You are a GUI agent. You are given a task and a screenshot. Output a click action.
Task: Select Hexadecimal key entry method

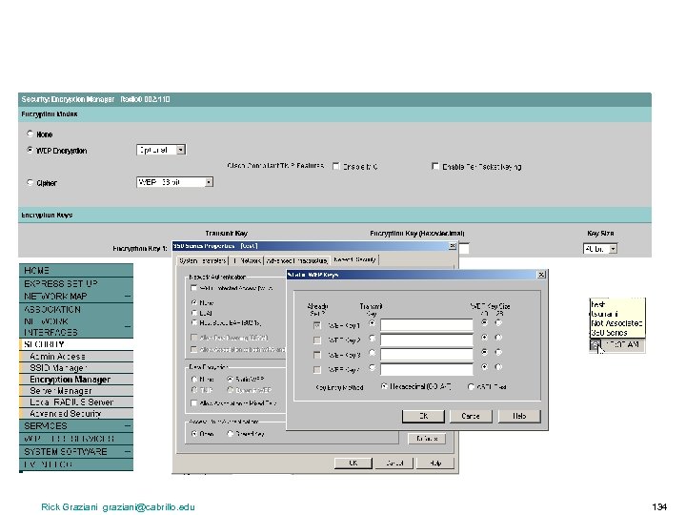click(384, 386)
